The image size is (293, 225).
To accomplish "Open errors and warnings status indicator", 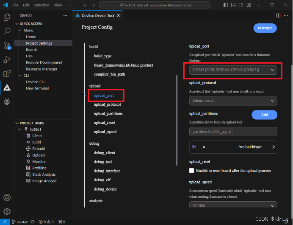I will point(46,222).
